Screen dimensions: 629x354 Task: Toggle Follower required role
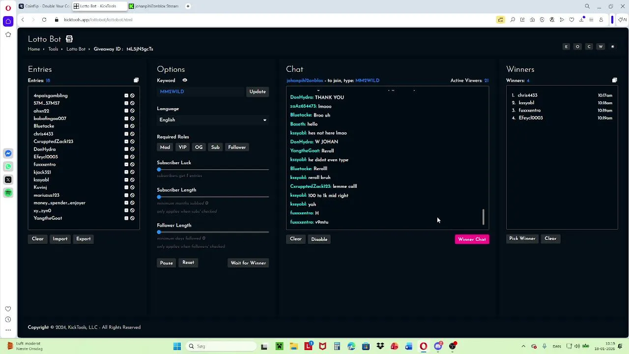(x=237, y=147)
